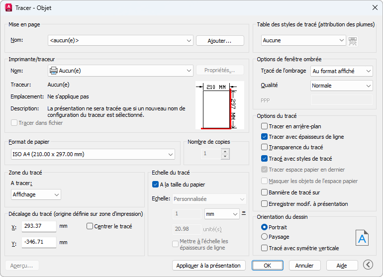This screenshot has height=277, width=383.
Task: Select Paysage orientation radio button
Action: pos(265,237)
